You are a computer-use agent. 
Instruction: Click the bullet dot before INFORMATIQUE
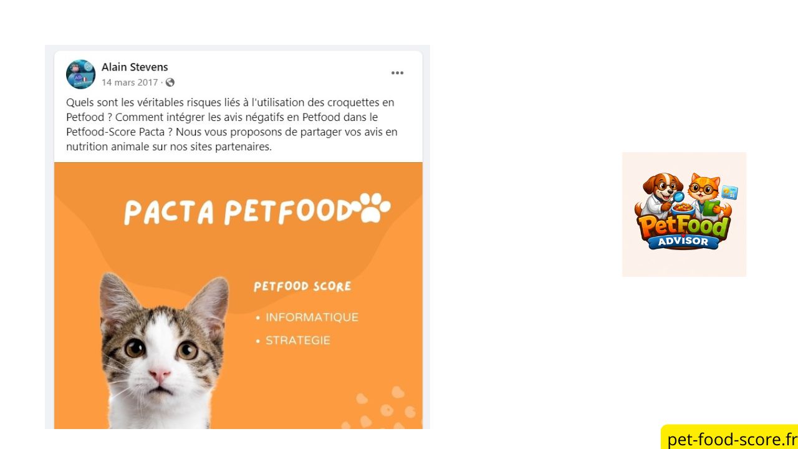click(x=257, y=317)
